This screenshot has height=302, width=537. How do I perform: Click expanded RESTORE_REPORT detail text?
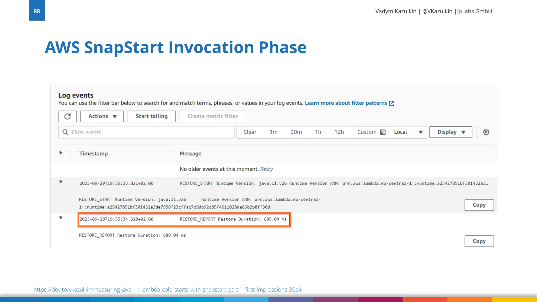(132, 235)
